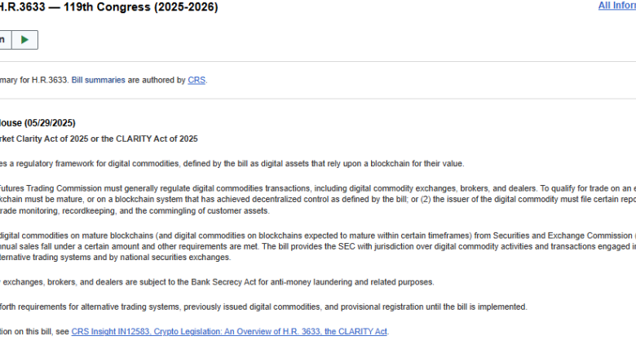Click the 'alternative trading systems' SEC jurisdiction line
636x353 pixels.
click(x=114, y=258)
